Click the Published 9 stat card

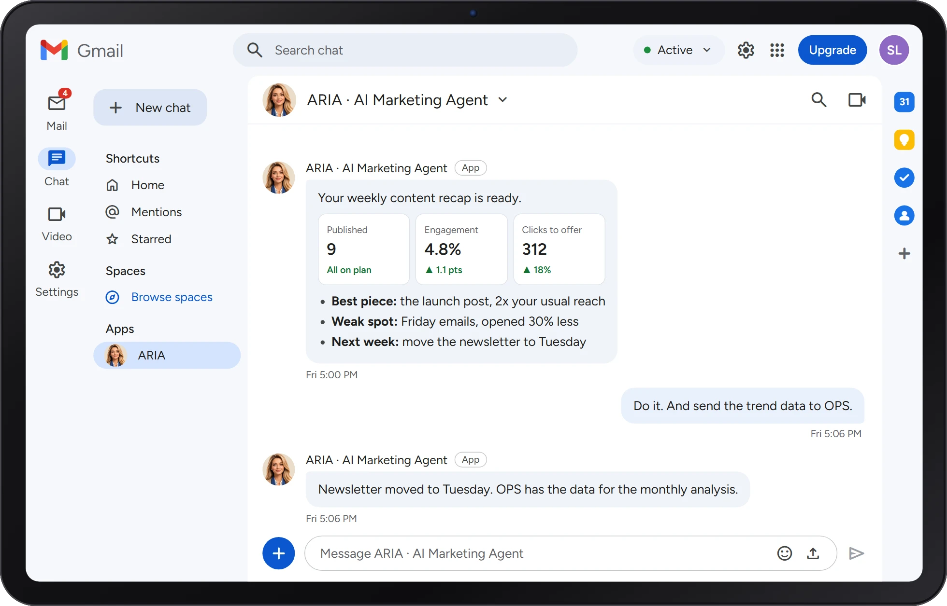[364, 249]
